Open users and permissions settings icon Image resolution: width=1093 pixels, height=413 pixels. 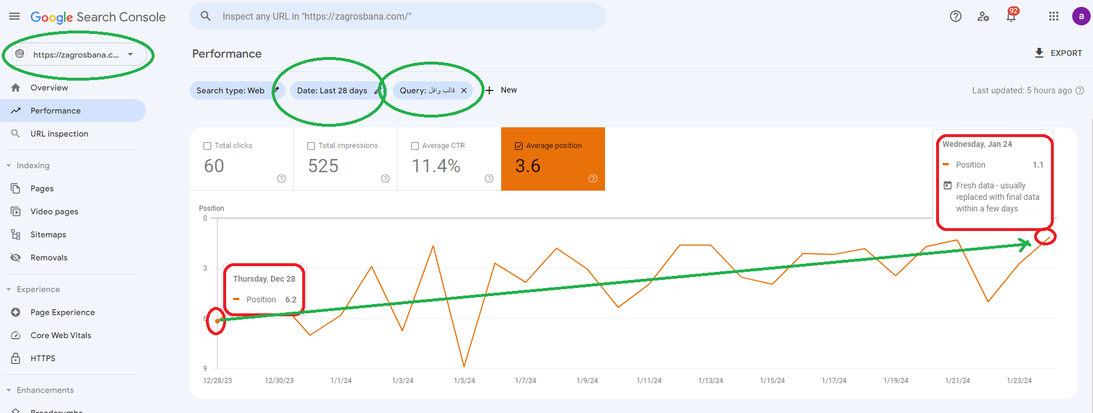[983, 17]
